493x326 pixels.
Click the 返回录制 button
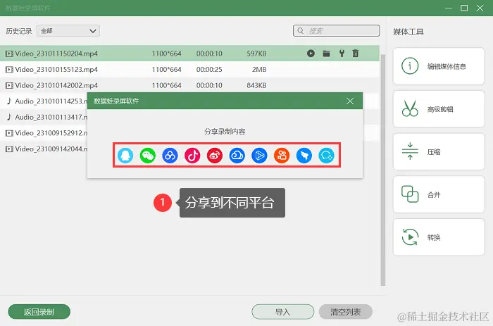pyautogui.click(x=39, y=312)
